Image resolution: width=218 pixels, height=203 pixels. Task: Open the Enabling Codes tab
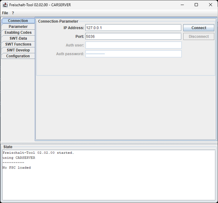coord(18,32)
